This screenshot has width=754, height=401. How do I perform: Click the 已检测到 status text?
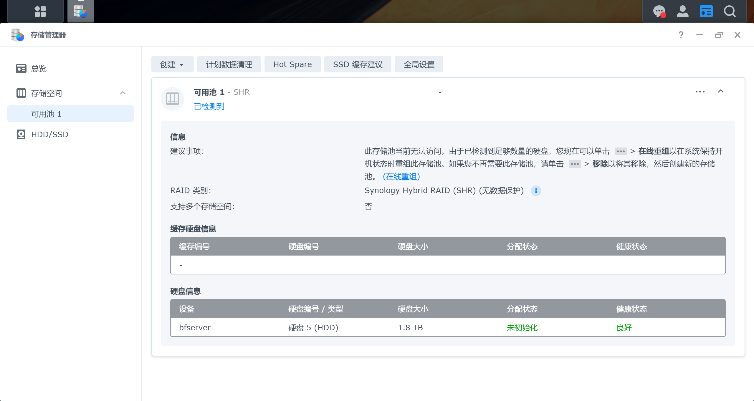coord(209,106)
